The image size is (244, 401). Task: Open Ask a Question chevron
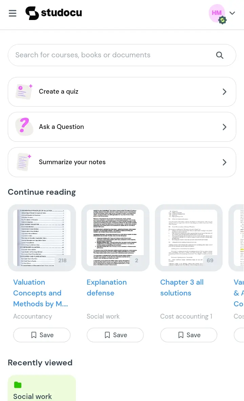tap(224, 127)
